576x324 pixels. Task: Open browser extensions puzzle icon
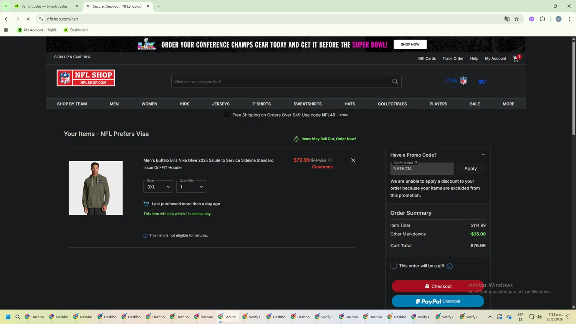543,19
